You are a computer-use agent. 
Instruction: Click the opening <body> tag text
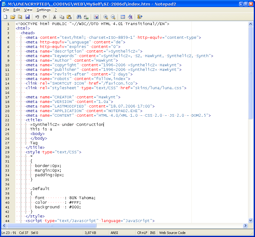click(x=37, y=134)
